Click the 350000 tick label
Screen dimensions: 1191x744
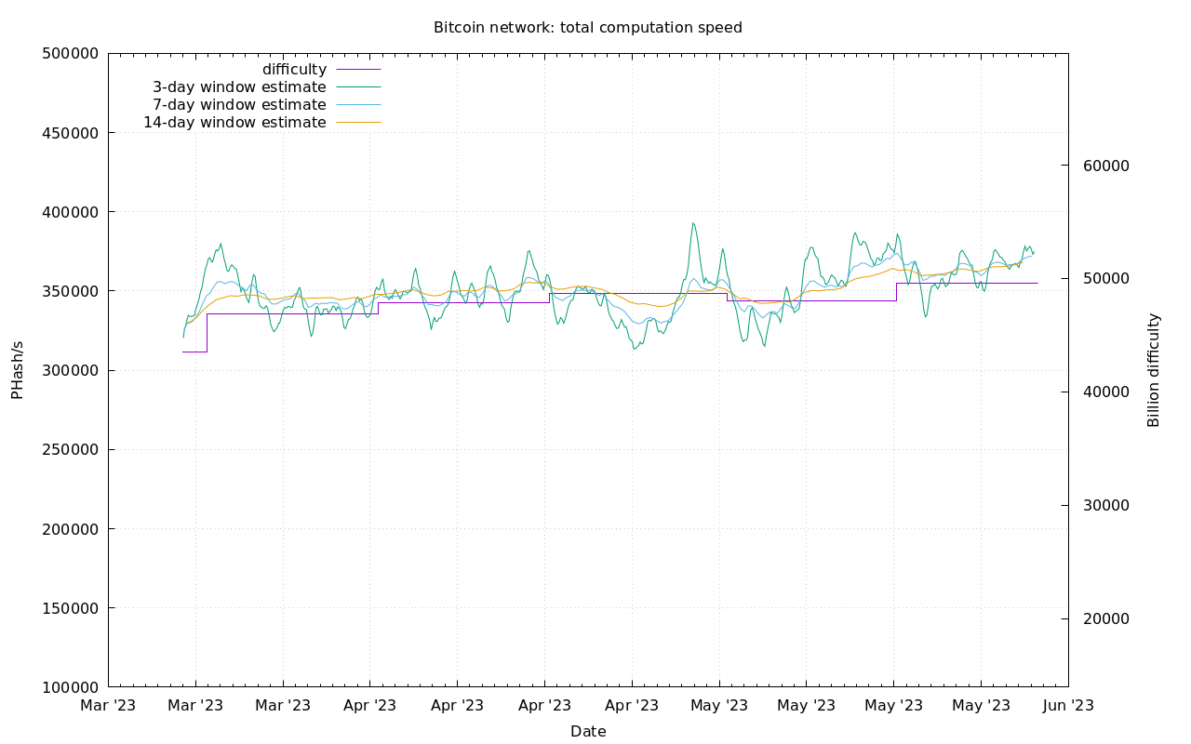coord(71,292)
